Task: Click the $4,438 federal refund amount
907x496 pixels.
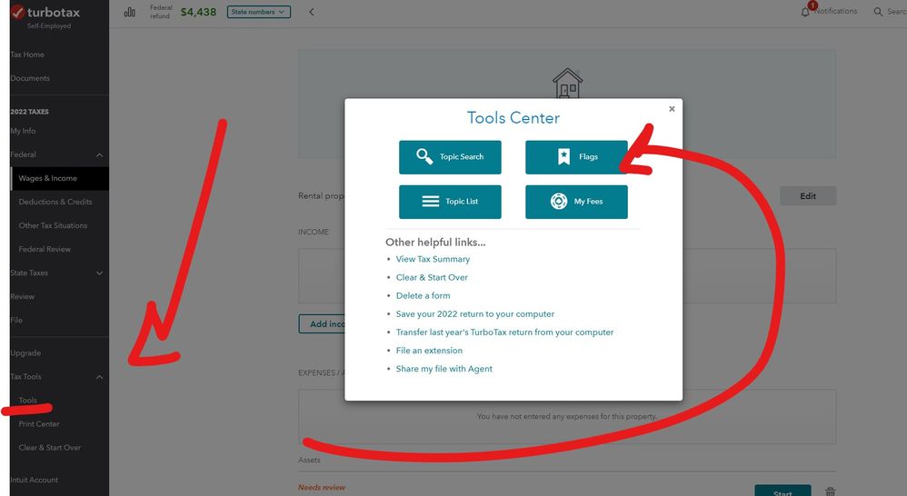Action: click(x=198, y=12)
